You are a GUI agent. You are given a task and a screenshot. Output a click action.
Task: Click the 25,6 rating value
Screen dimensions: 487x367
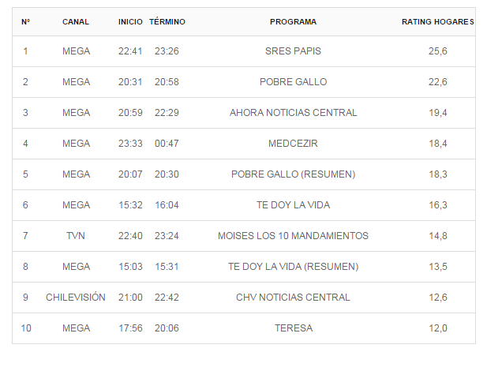pyautogui.click(x=437, y=51)
